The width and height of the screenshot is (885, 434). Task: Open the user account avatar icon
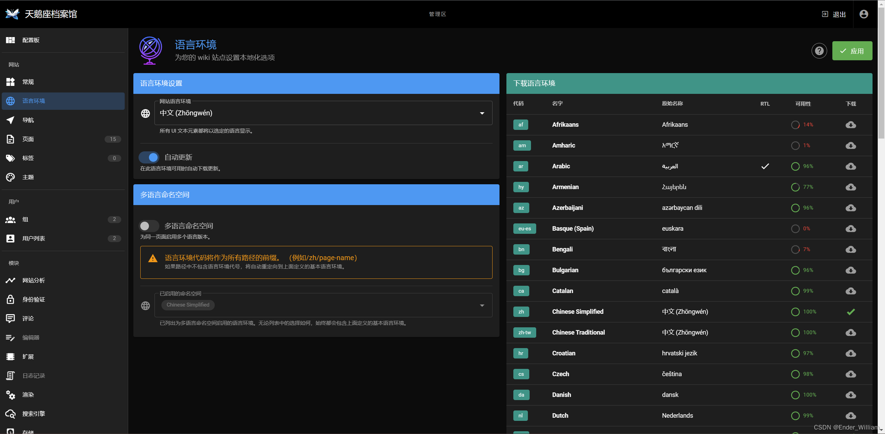(864, 14)
